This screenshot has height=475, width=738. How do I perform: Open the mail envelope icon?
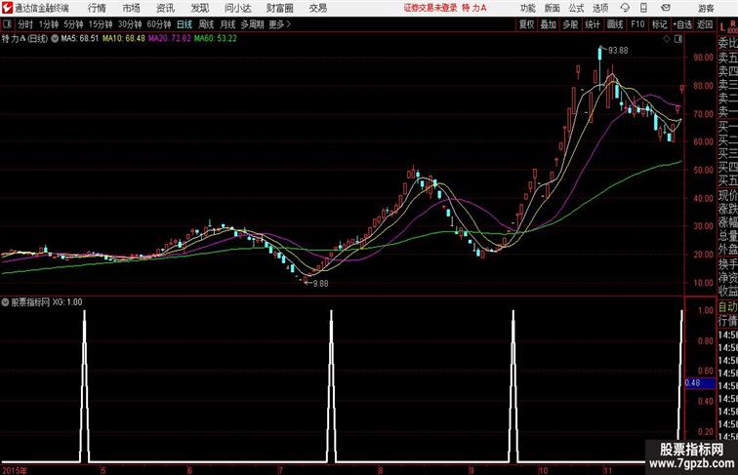click(x=666, y=8)
